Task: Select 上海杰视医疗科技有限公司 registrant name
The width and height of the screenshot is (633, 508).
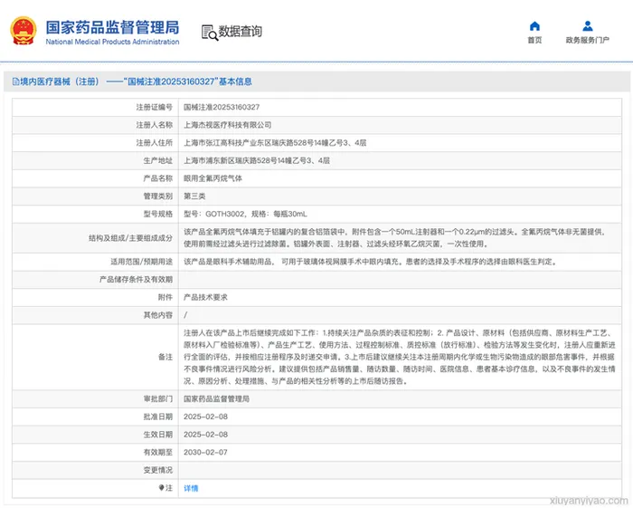Action: coord(227,125)
